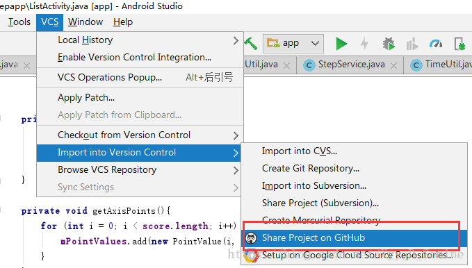The image size is (472, 268).
Task: Open the Tools menu
Action: tap(19, 22)
